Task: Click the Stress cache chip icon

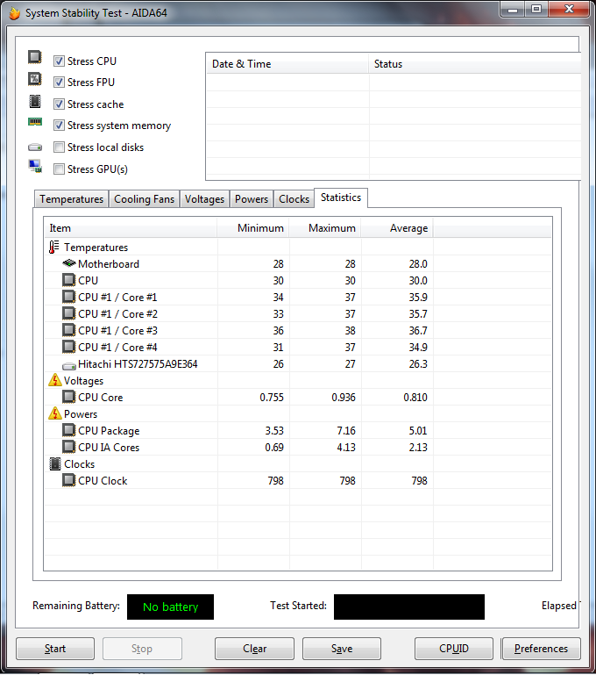Action: (x=35, y=101)
